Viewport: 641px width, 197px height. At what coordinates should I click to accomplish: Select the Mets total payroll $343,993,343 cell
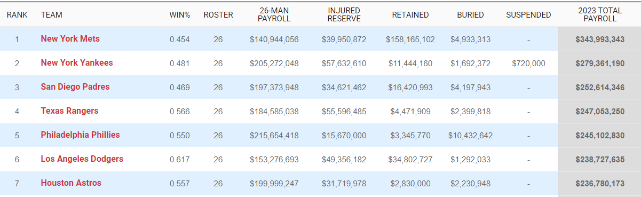click(600, 39)
